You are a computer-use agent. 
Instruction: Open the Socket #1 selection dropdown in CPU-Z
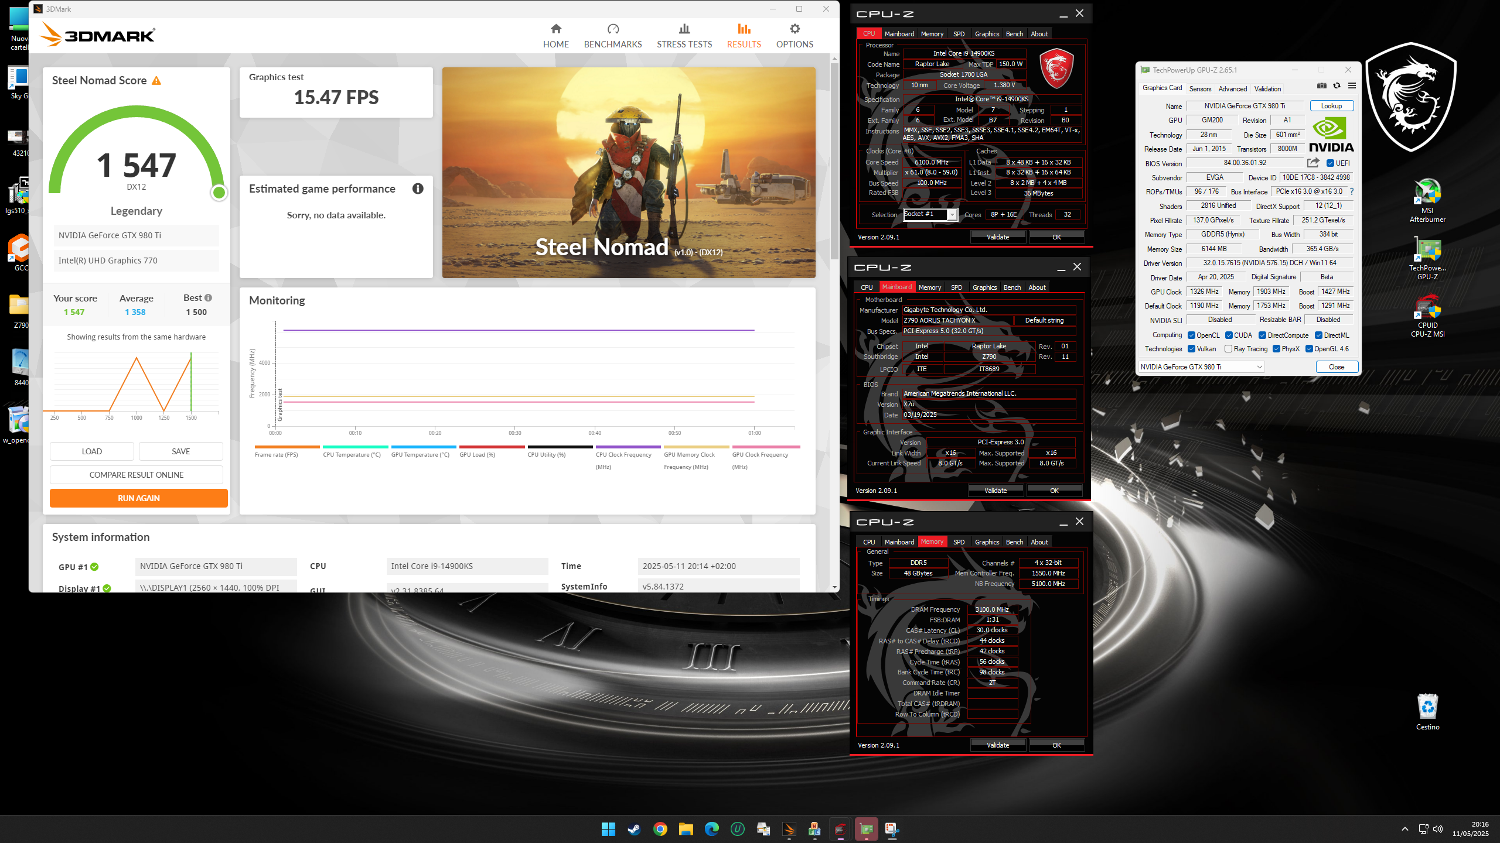click(930, 214)
